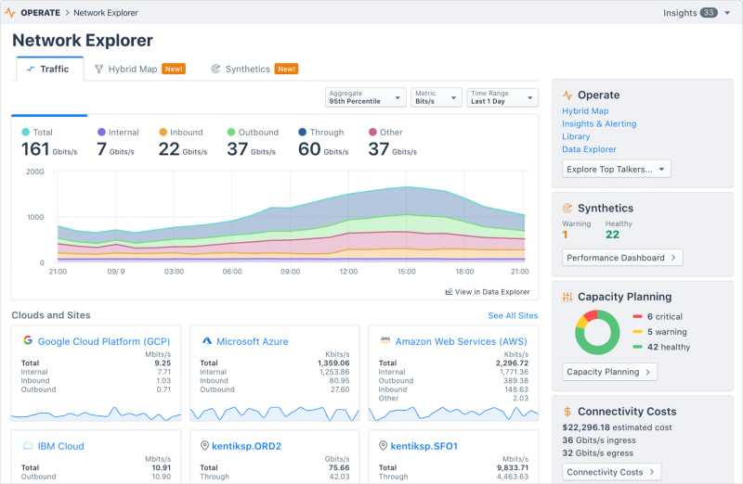Click the Microsoft Azure sparkline chart

coord(275,414)
